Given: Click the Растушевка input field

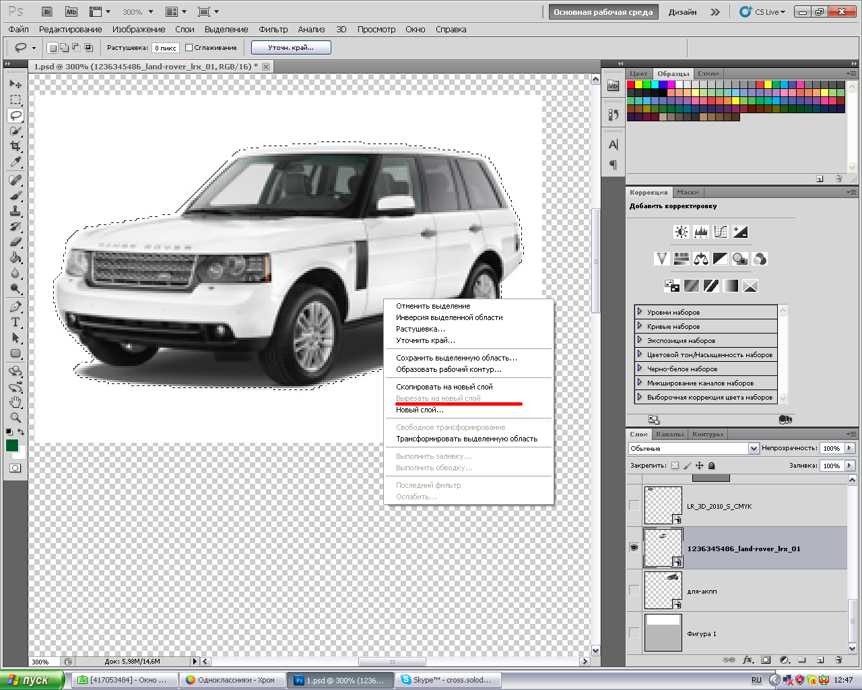Looking at the screenshot, I should coord(166,48).
